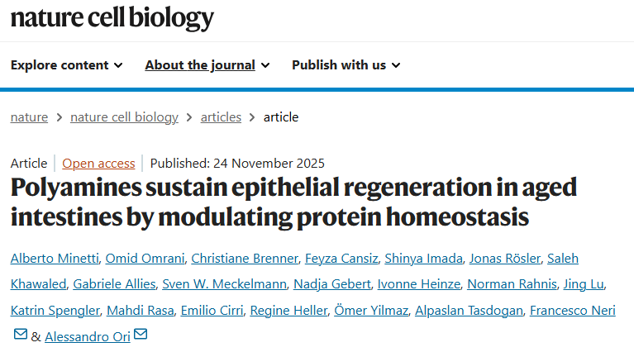Select author Omid Omrani
The width and height of the screenshot is (634, 352).
(x=145, y=259)
